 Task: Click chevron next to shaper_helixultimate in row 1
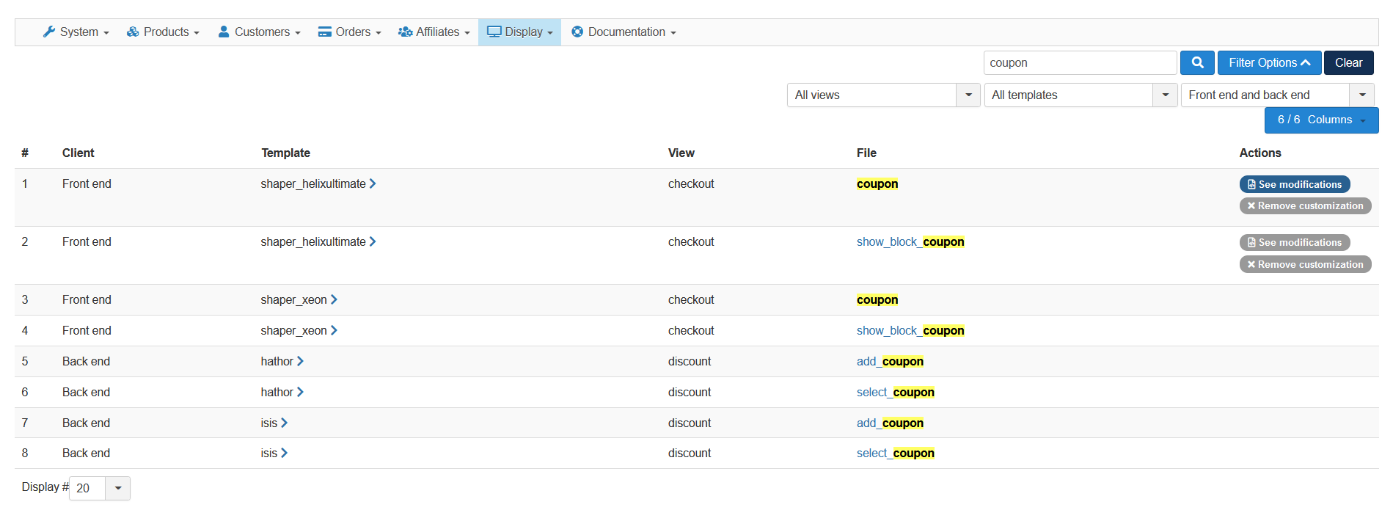click(373, 184)
